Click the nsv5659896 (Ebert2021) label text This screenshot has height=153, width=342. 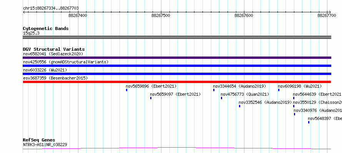[151, 86]
